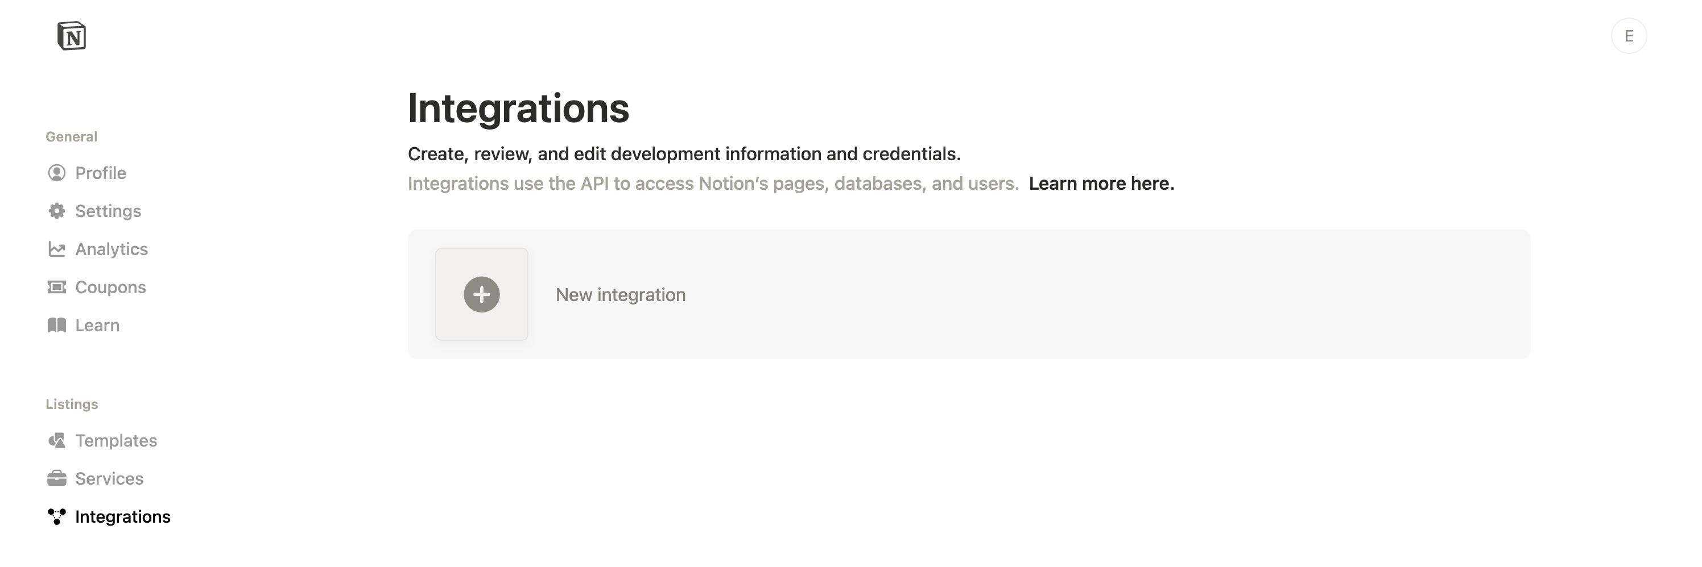Open the Learn more here link

[x=1101, y=184]
